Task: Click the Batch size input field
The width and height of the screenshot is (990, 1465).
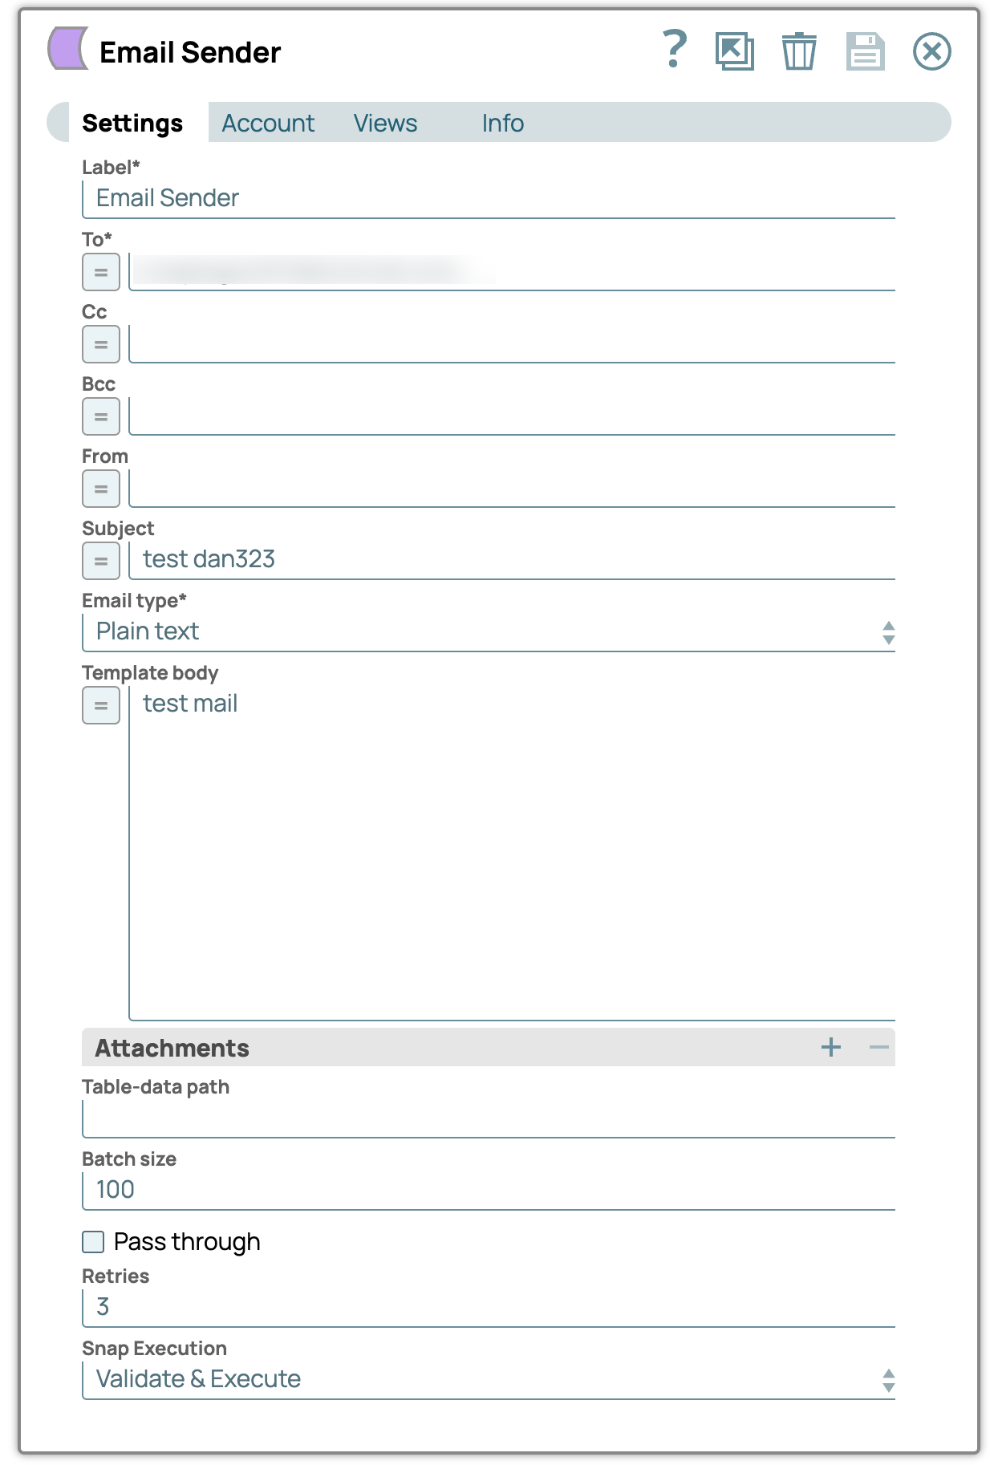Action: pos(488,1190)
